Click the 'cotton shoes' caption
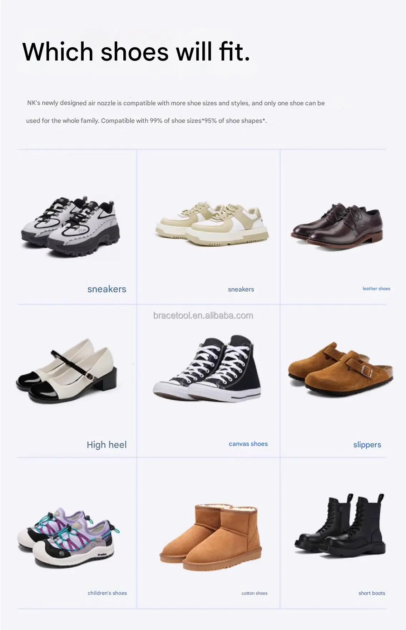406x630 pixels. 254,593
